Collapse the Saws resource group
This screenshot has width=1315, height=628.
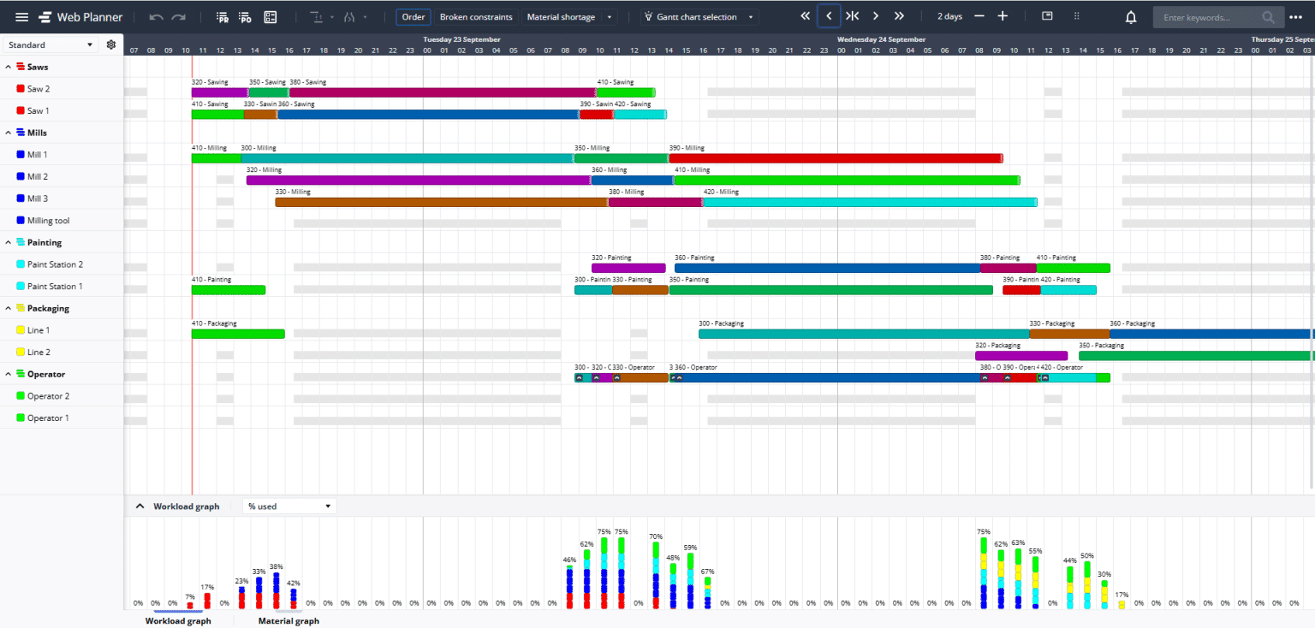[x=9, y=67]
